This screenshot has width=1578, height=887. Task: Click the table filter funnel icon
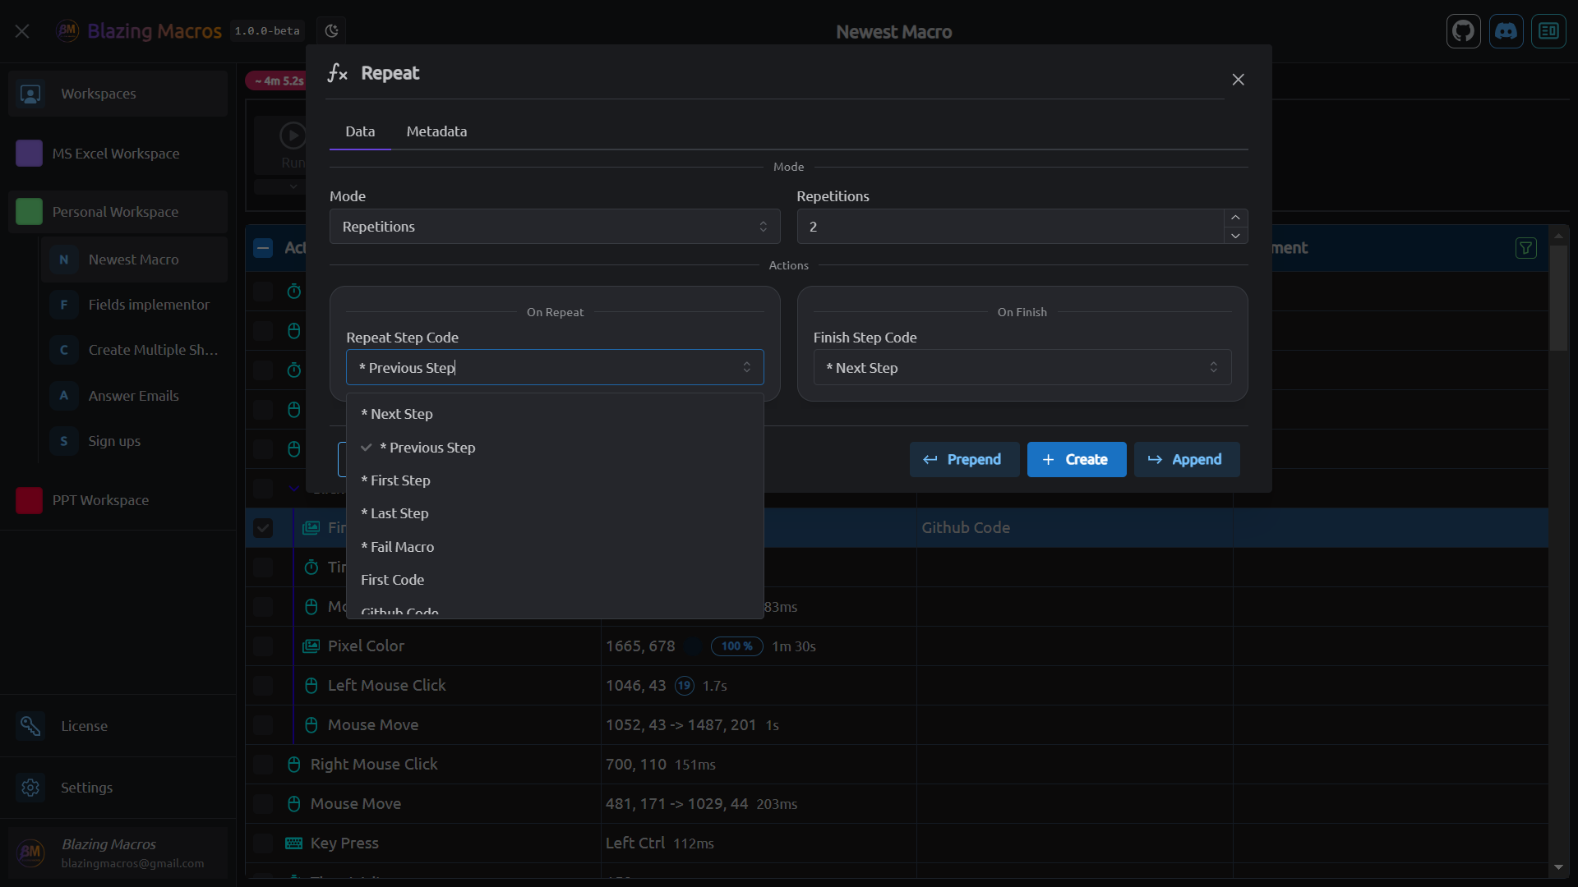pyautogui.click(x=1525, y=248)
